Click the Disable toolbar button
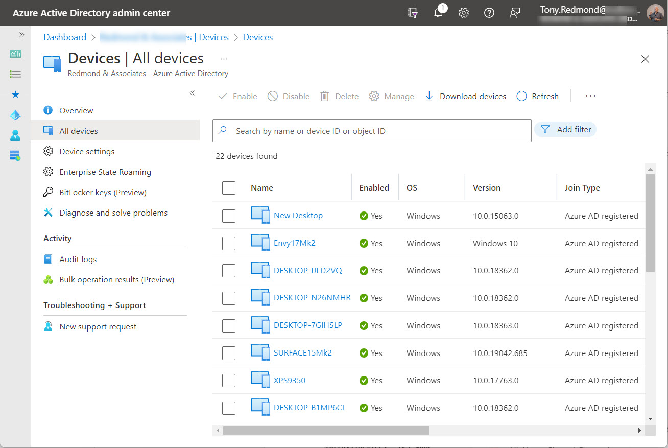This screenshot has height=448, width=668. [289, 96]
